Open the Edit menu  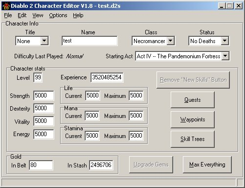22,15
